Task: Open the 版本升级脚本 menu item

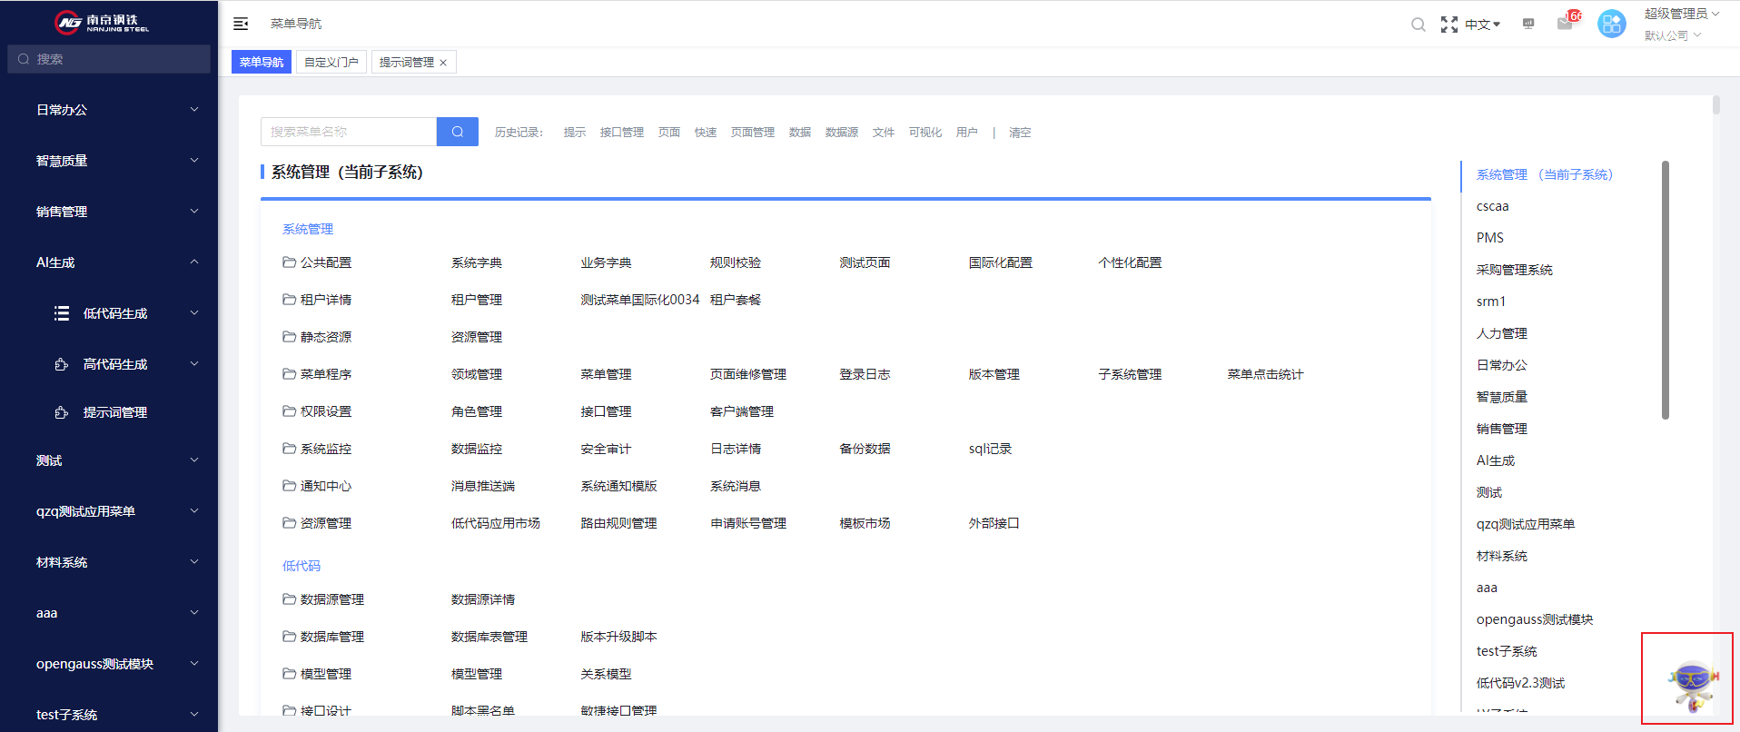Action: point(618,637)
